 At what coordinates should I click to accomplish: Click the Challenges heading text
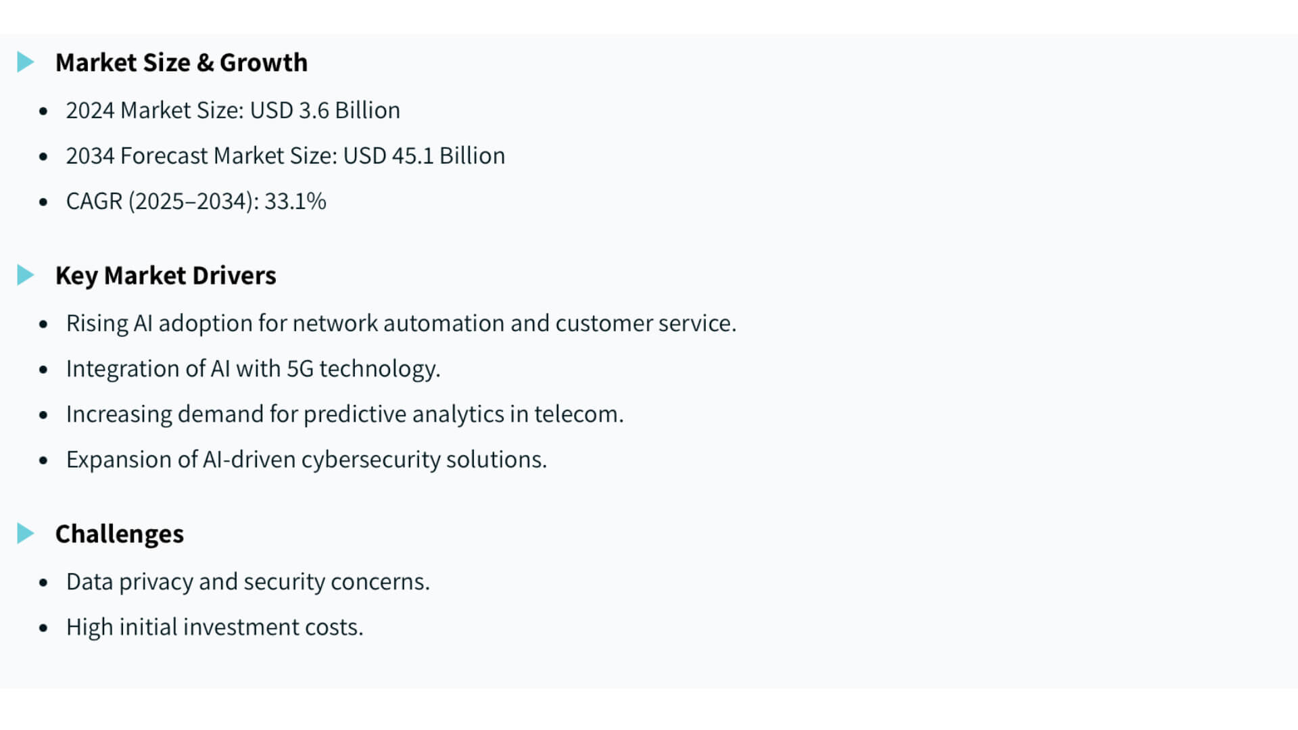(x=120, y=533)
